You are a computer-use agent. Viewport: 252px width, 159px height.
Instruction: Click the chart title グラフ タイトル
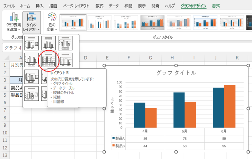point(176,73)
